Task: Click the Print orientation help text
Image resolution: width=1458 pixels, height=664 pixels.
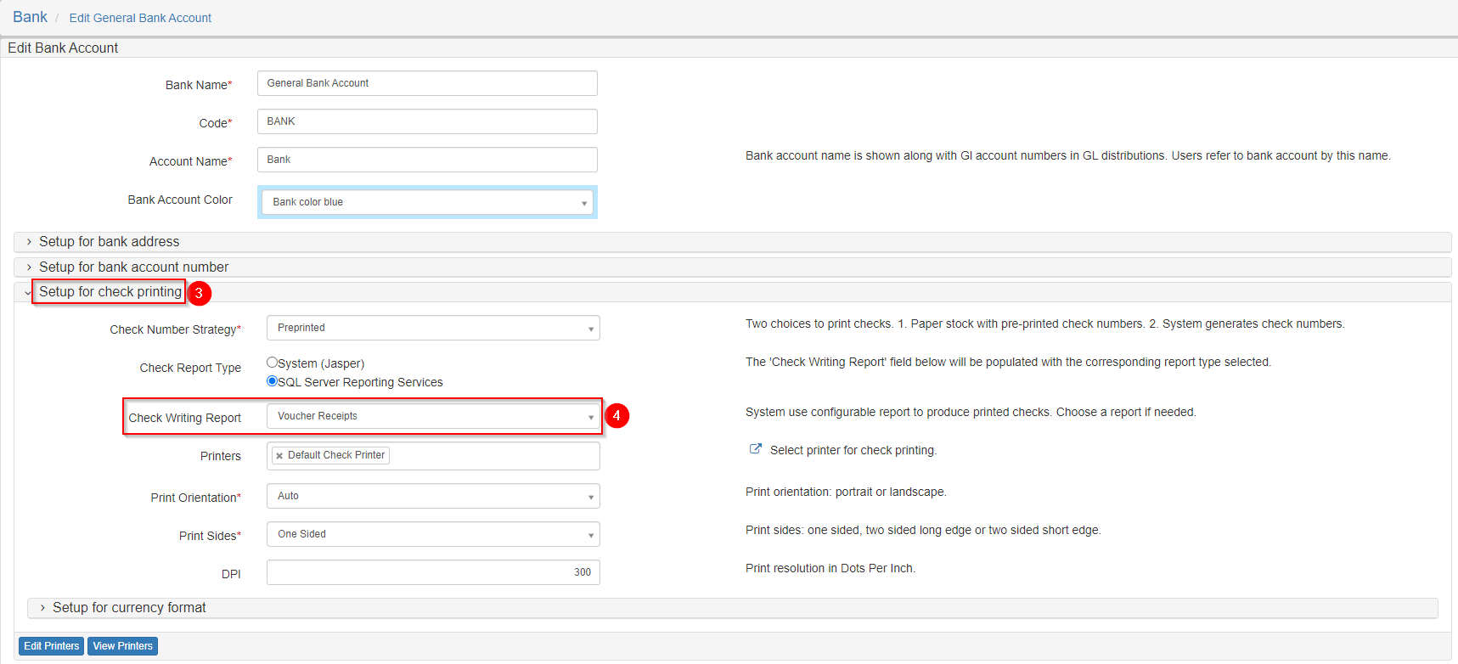Action: click(x=846, y=492)
